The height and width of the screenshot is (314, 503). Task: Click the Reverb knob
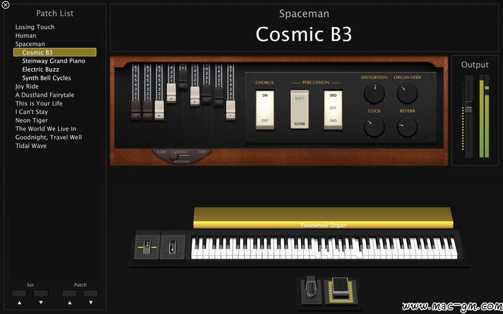coord(407,127)
